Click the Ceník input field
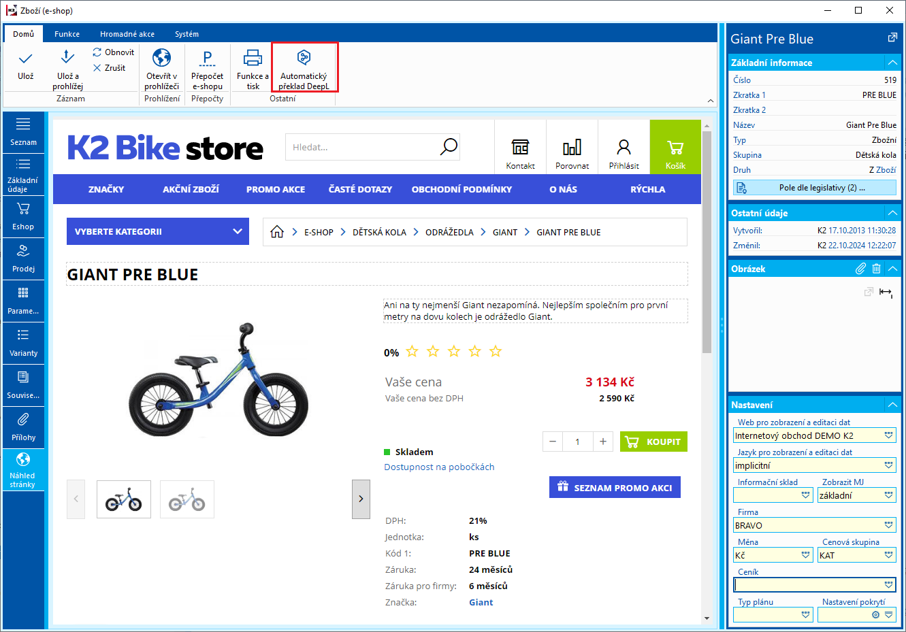The width and height of the screenshot is (906, 632). click(815, 584)
